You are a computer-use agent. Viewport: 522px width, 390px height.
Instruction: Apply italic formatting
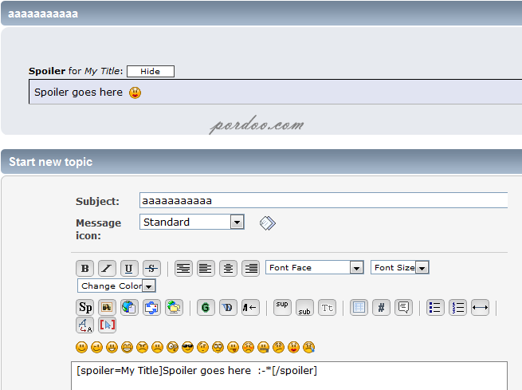pos(107,268)
